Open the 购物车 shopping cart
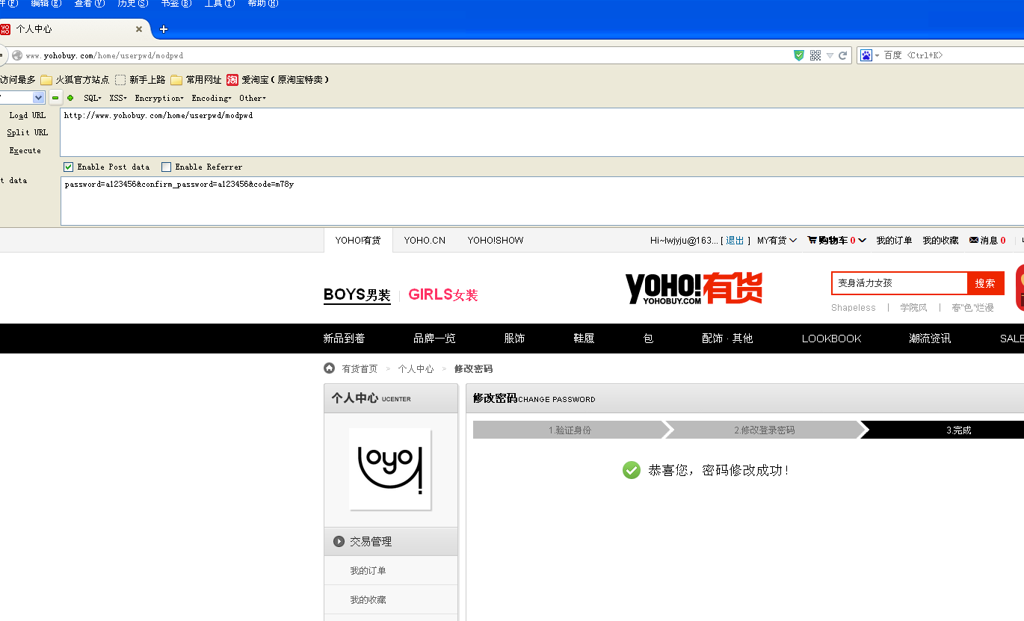 click(x=836, y=241)
